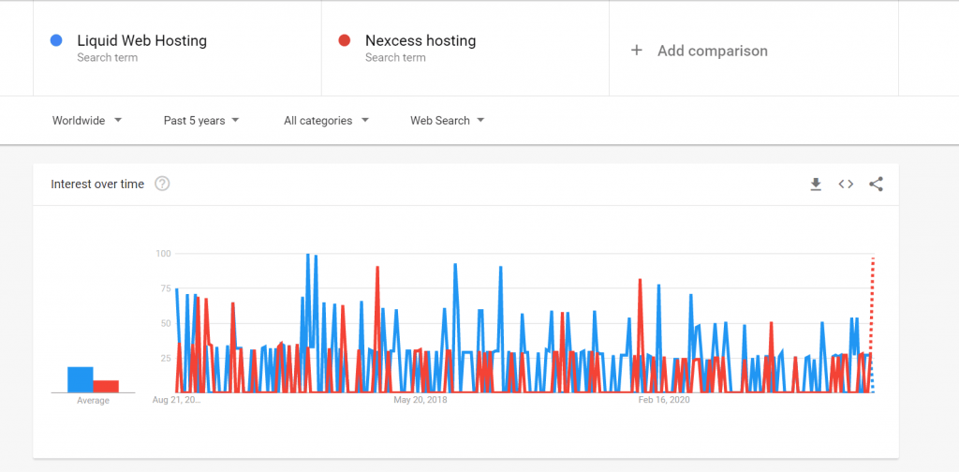959x472 pixels.
Task: Open the Web Search type dropdown
Action: (x=447, y=121)
